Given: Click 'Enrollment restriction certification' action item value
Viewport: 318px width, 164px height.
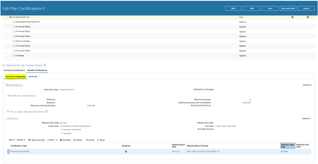Looking at the screenshot, I should 75,126.
